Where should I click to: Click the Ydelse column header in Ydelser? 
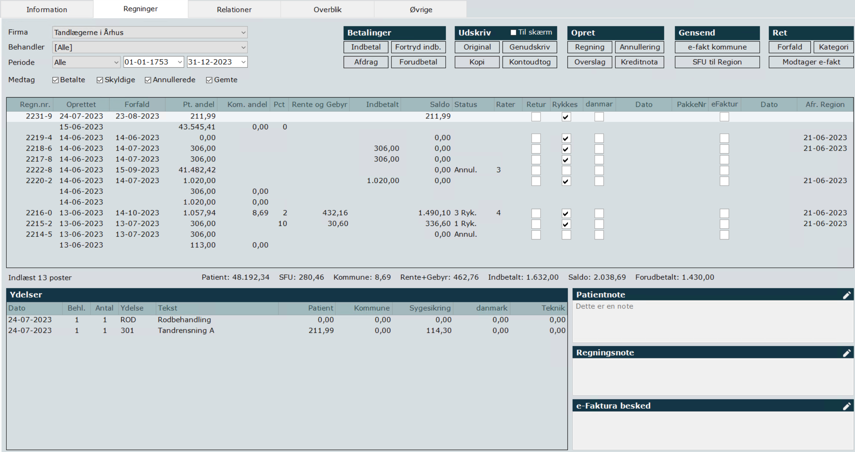[137, 308]
